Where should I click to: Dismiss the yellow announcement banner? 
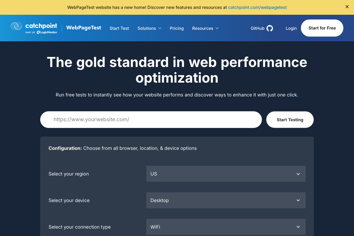click(x=347, y=7)
